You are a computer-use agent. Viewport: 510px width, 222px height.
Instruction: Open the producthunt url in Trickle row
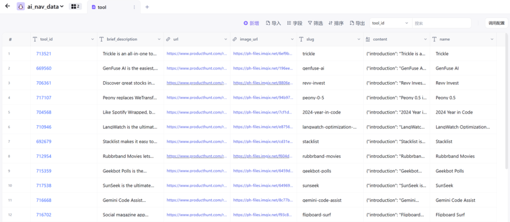tap(197, 54)
